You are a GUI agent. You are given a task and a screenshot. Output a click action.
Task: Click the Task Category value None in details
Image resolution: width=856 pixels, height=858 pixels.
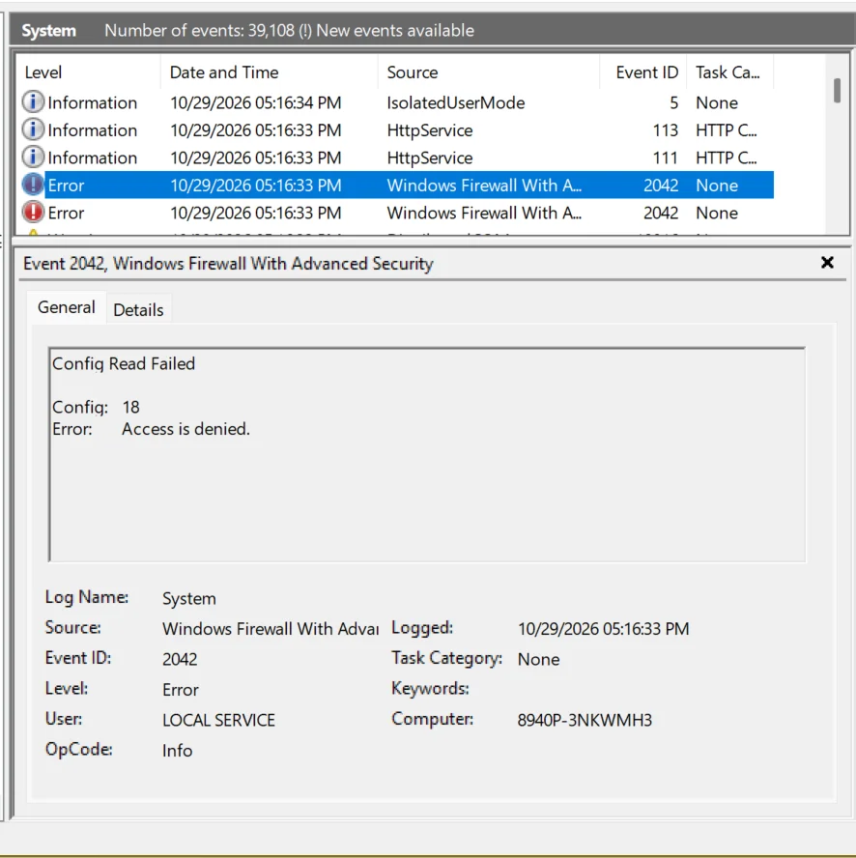pyautogui.click(x=538, y=659)
